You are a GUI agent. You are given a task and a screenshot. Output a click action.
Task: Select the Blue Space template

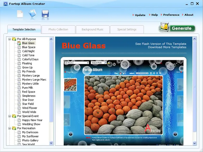pos(29,47)
